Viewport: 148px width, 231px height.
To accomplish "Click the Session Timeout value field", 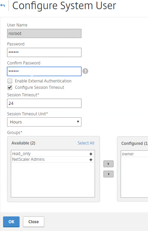I will pyautogui.click(x=44, y=103).
